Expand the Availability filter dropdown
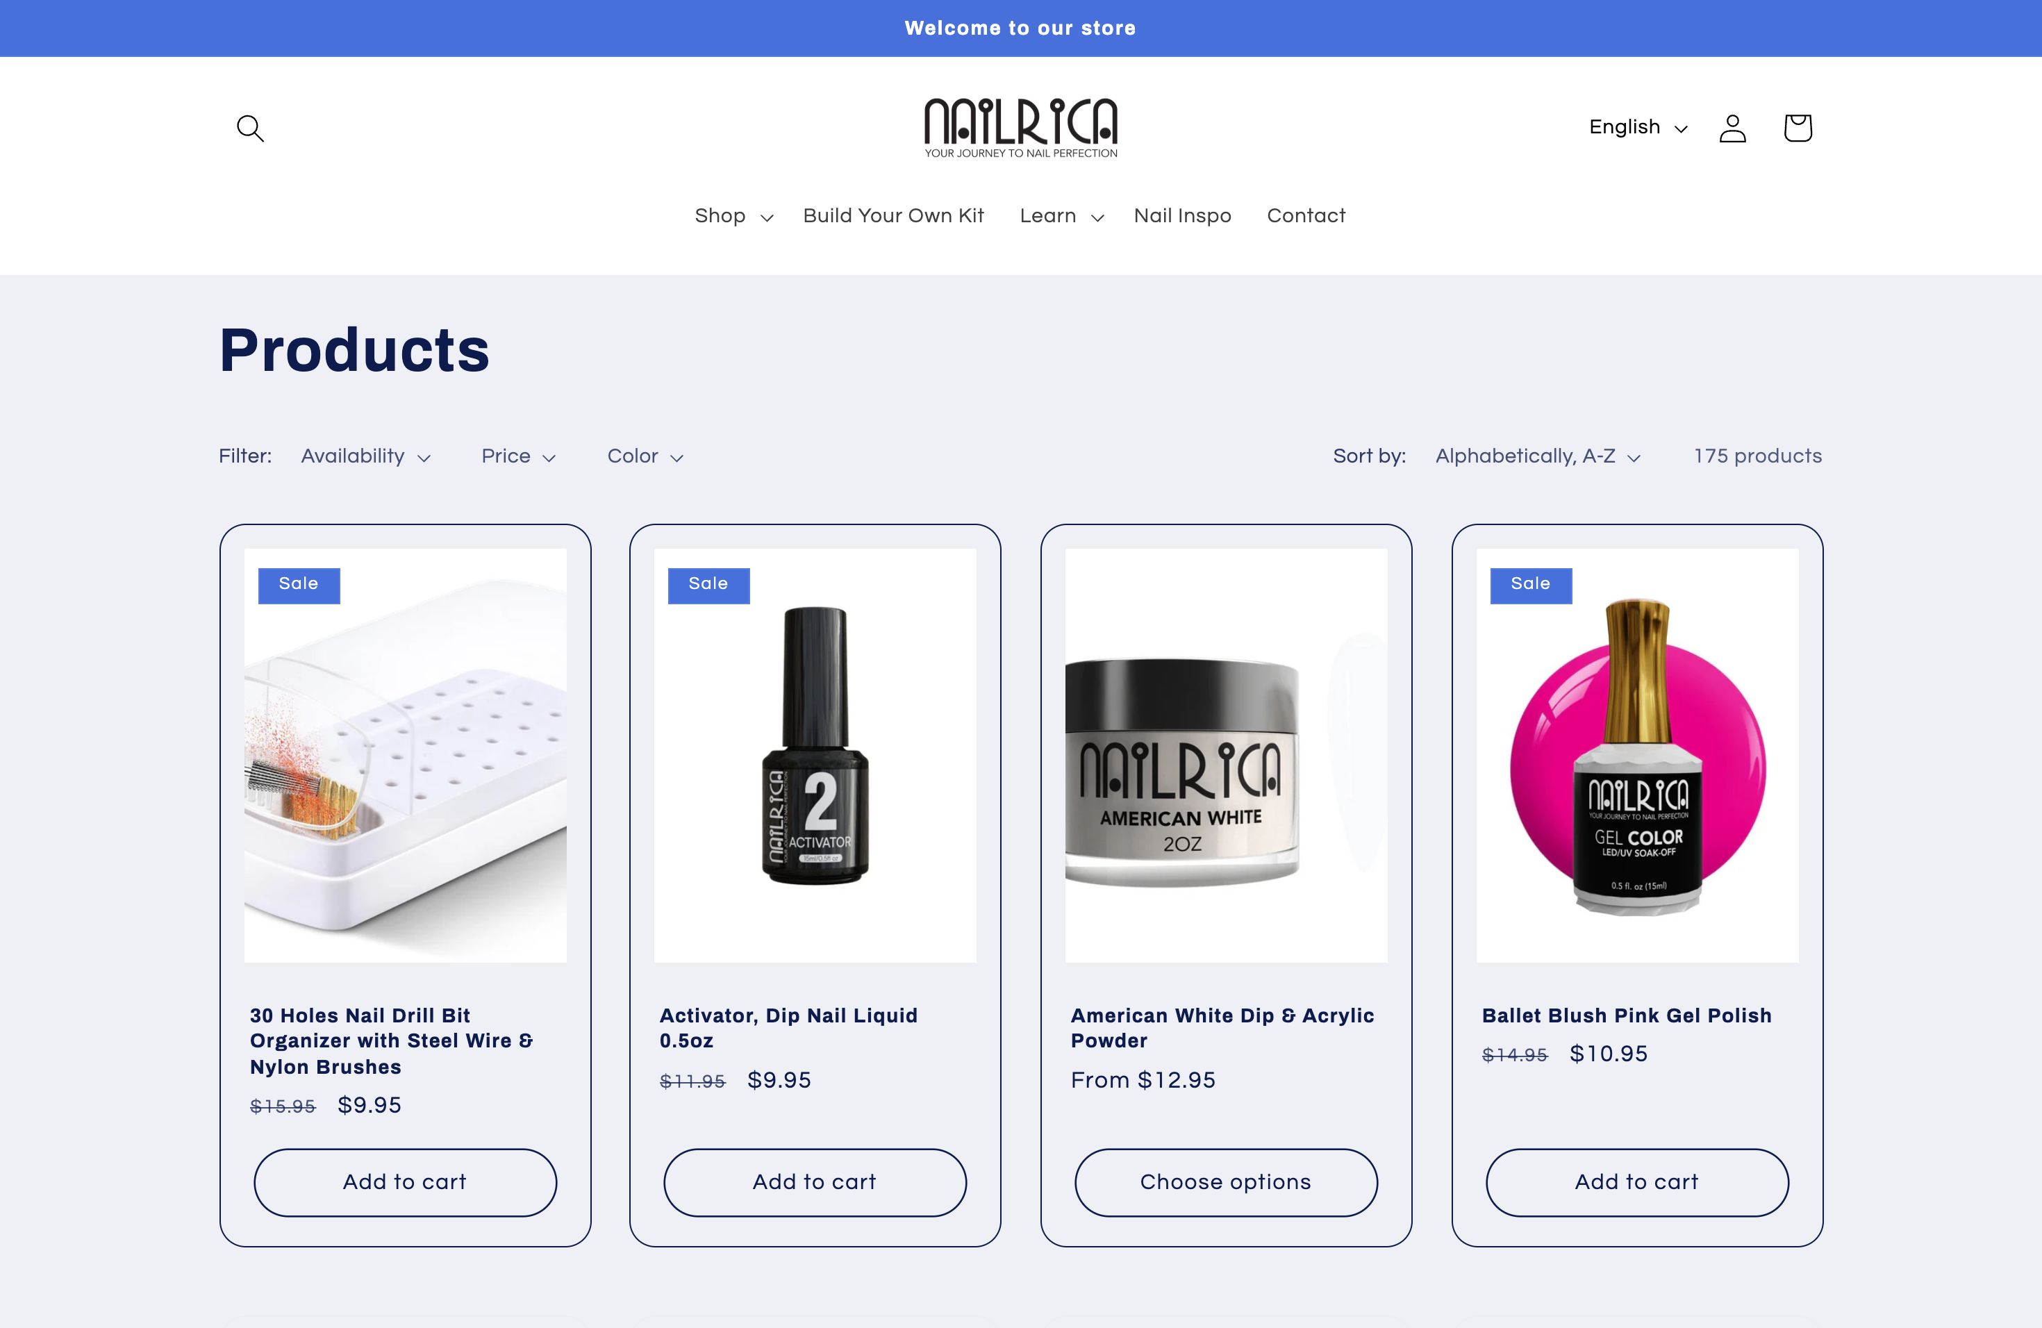Image resolution: width=2042 pixels, height=1328 pixels. click(365, 457)
